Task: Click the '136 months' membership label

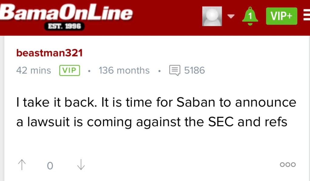Action: click(124, 71)
